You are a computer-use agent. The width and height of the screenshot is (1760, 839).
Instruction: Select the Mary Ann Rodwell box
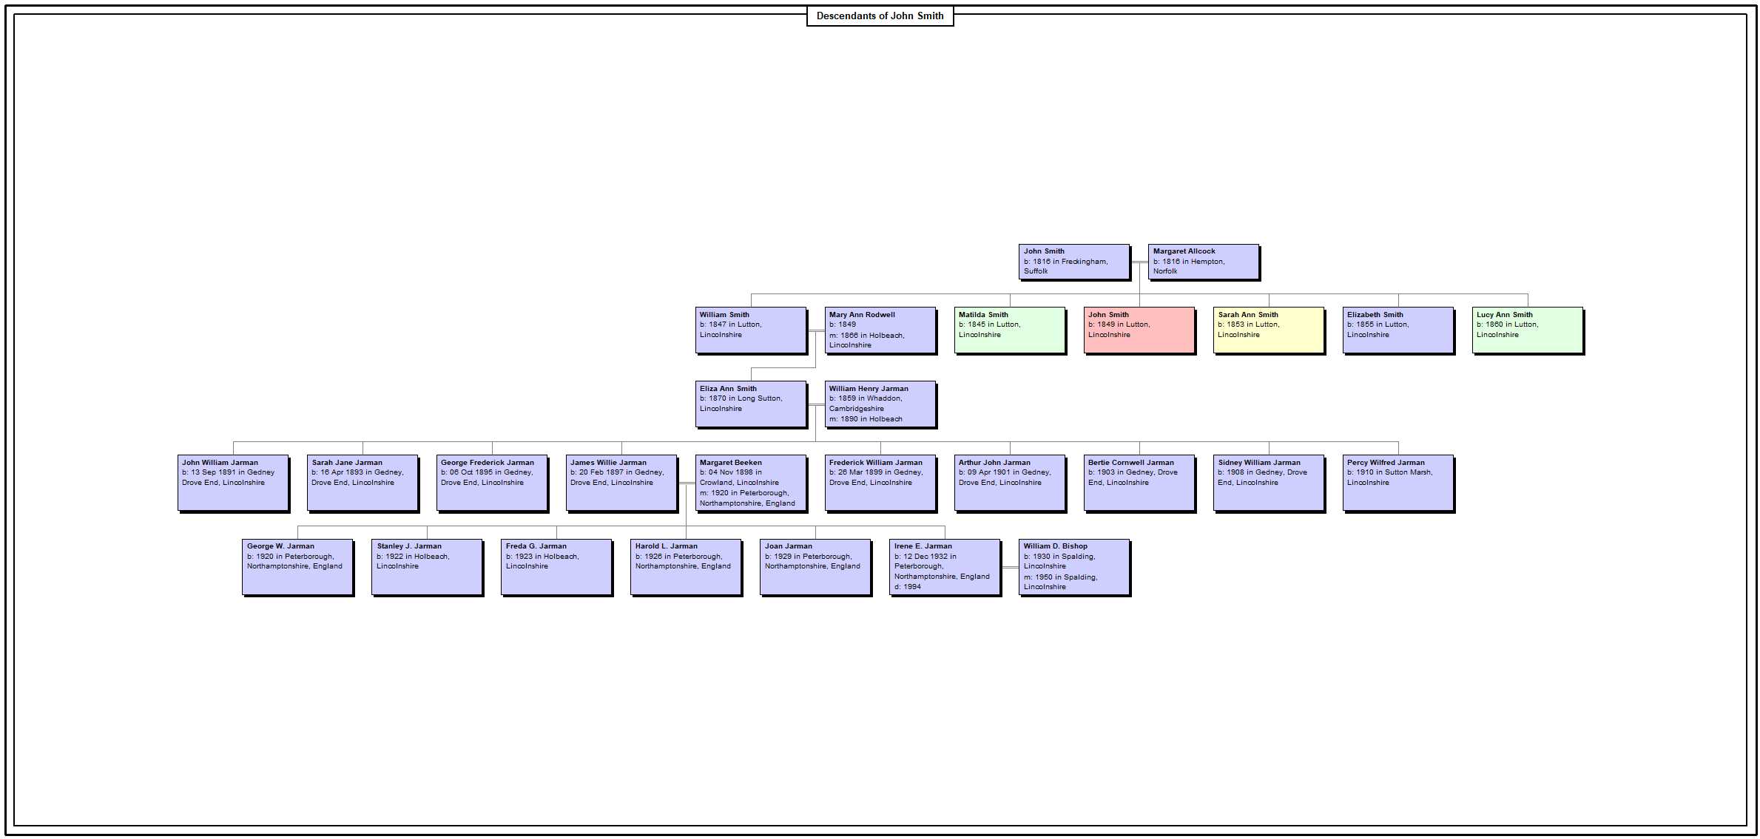point(880,330)
